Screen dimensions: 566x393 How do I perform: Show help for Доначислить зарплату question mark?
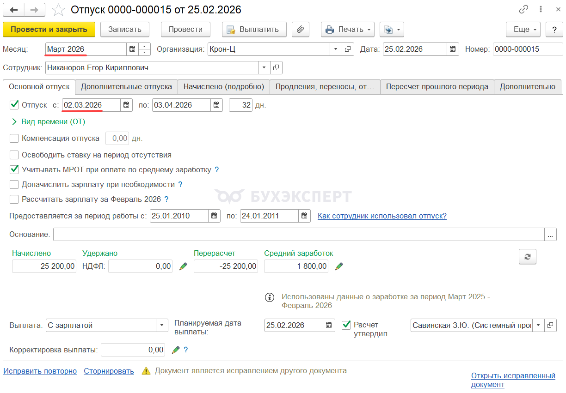click(x=180, y=184)
